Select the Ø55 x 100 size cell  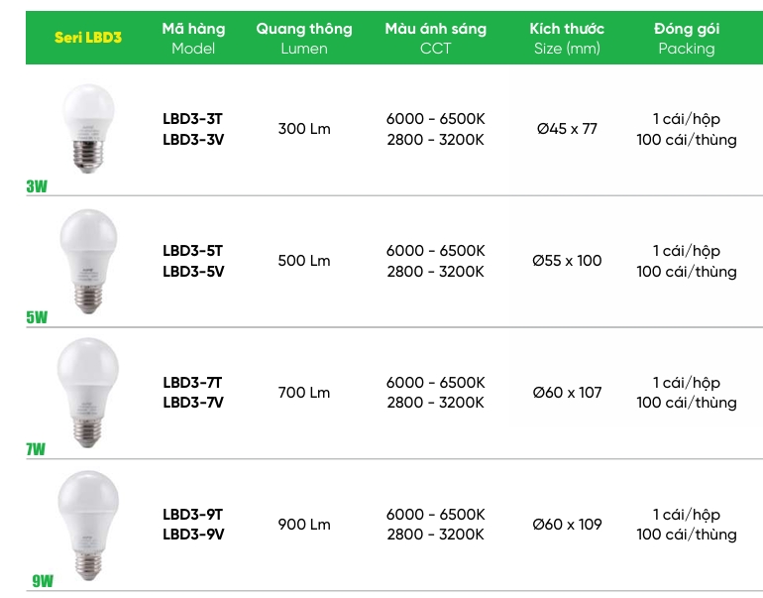click(x=567, y=261)
